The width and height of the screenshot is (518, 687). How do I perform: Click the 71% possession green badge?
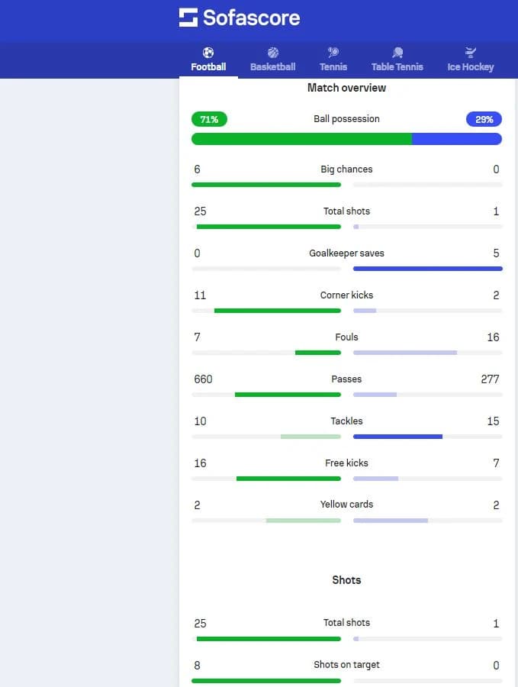(x=209, y=119)
